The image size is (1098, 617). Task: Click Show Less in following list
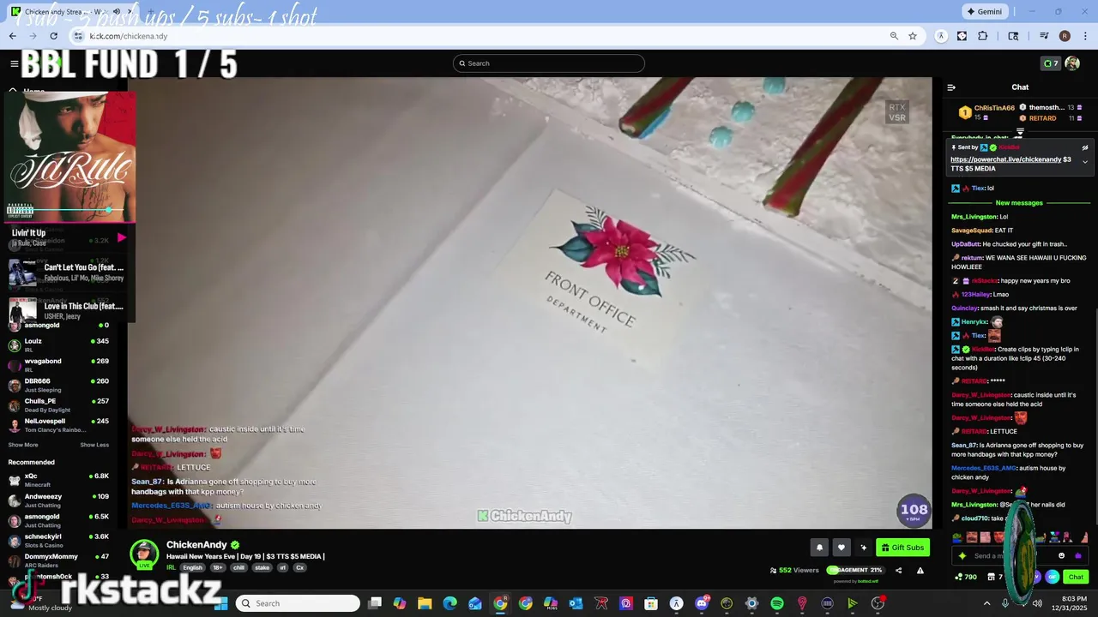tap(94, 445)
